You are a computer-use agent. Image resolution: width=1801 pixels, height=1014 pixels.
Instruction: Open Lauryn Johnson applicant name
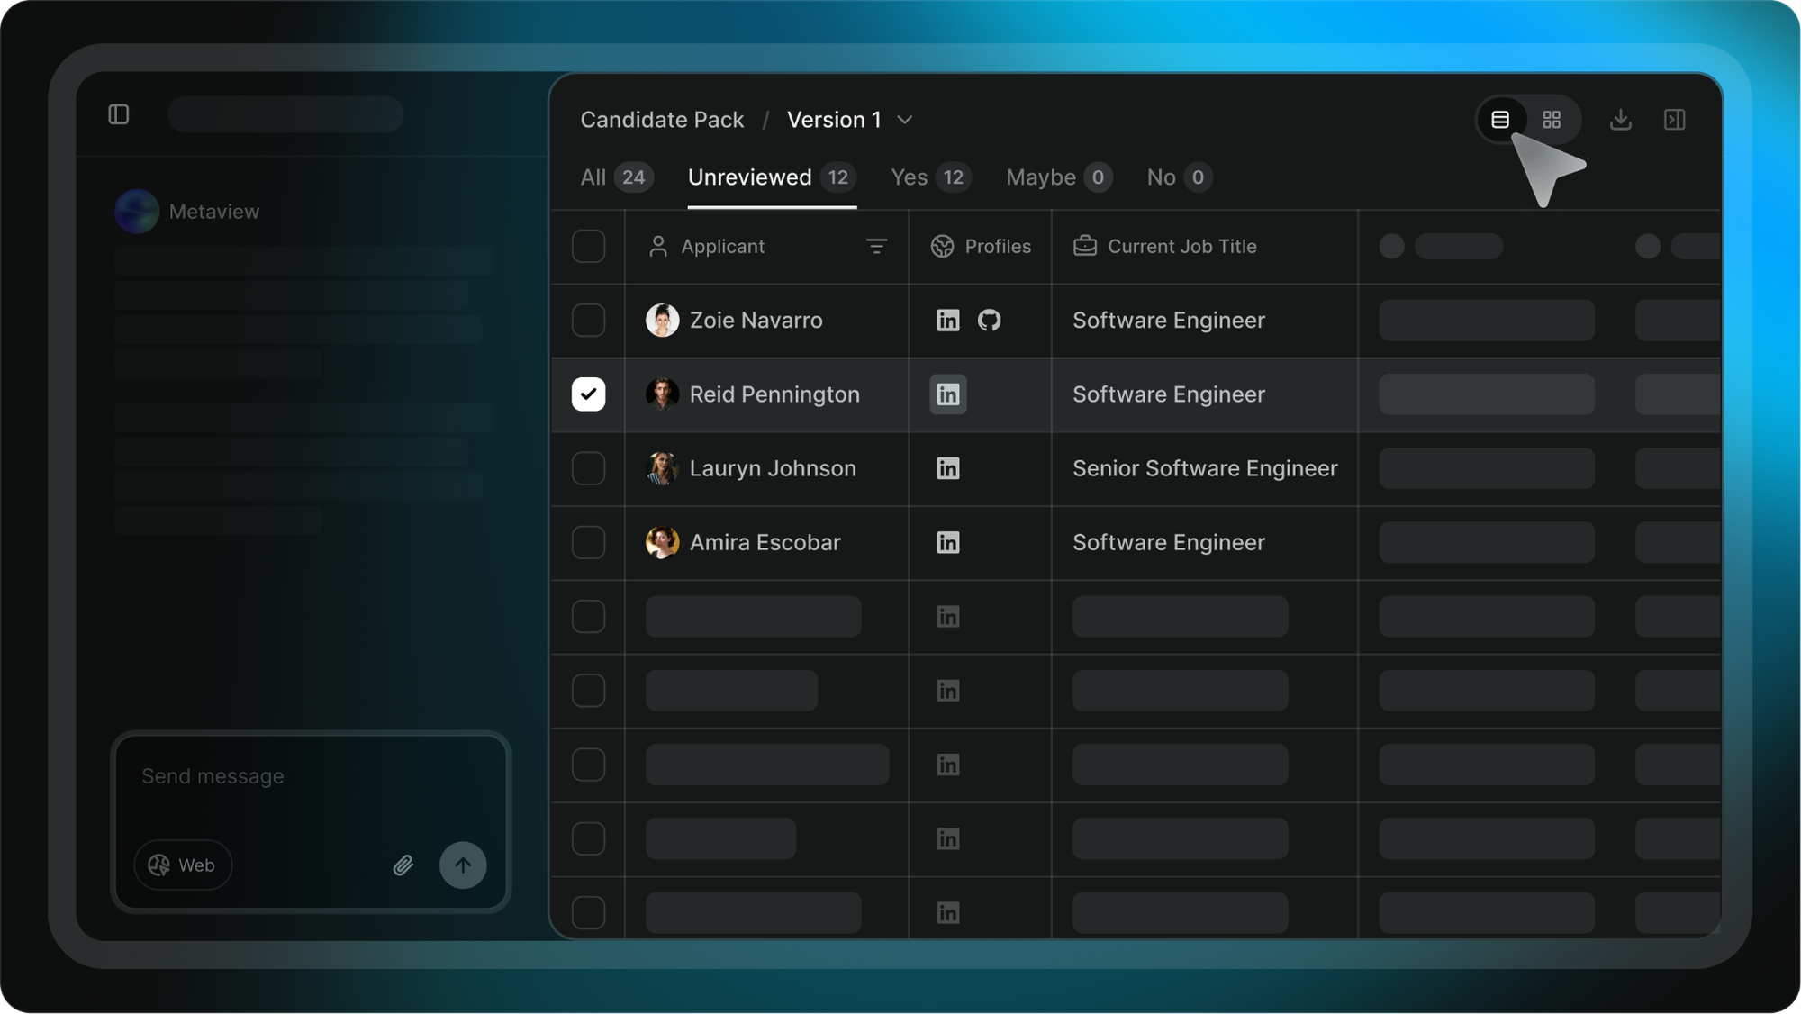click(x=773, y=468)
